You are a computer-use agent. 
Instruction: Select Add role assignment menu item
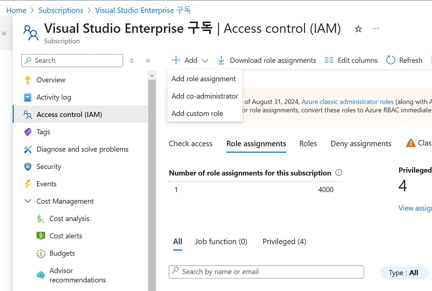203,79
